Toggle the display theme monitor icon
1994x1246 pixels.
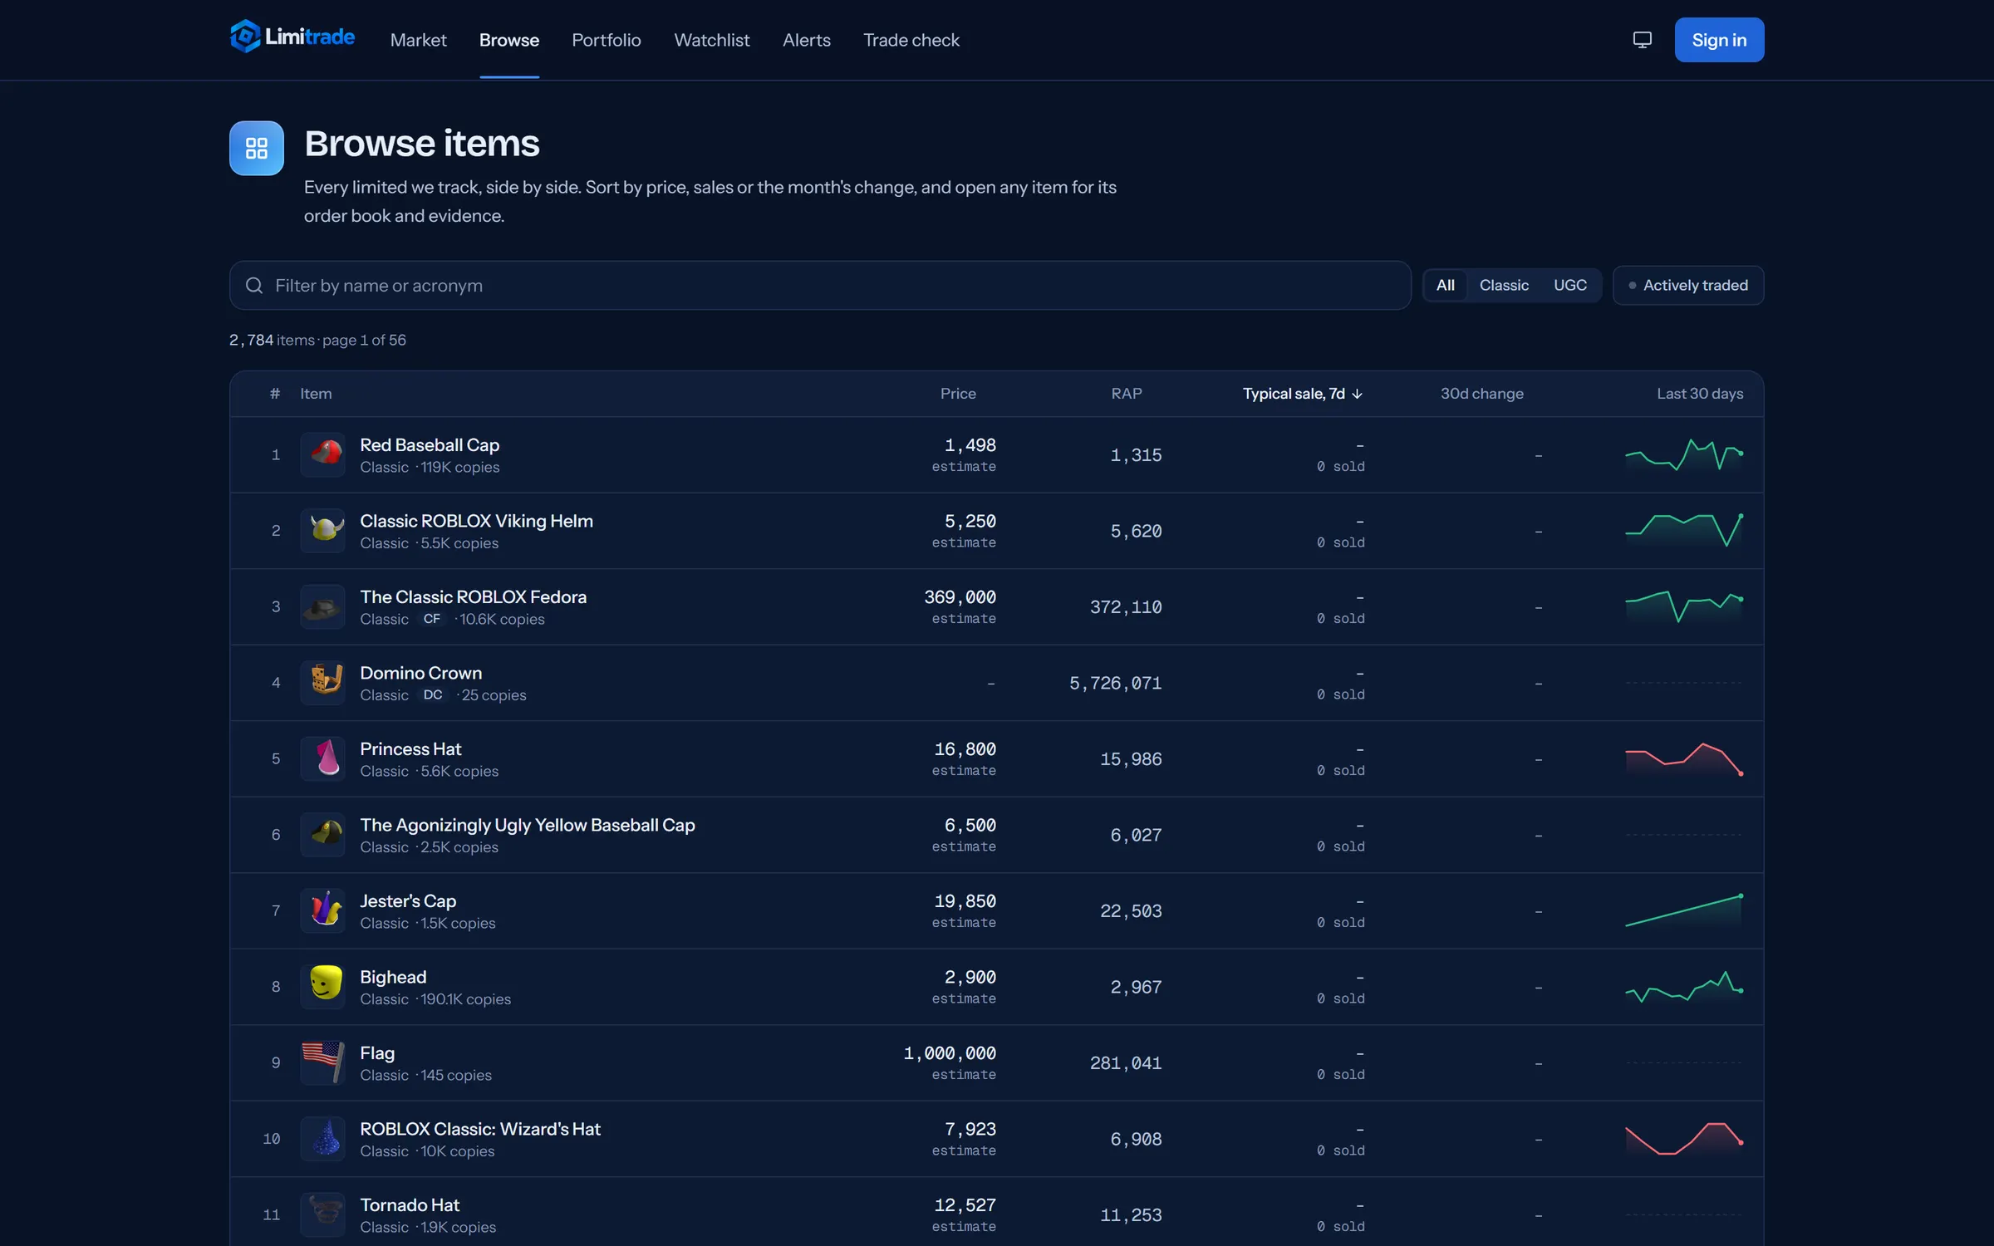point(1642,40)
